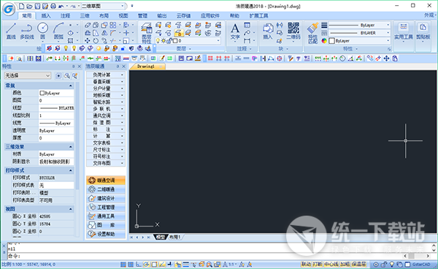The height and width of the screenshot is (269, 438).
Task: Click the 文字 text annotation tool
Action: point(235,31)
